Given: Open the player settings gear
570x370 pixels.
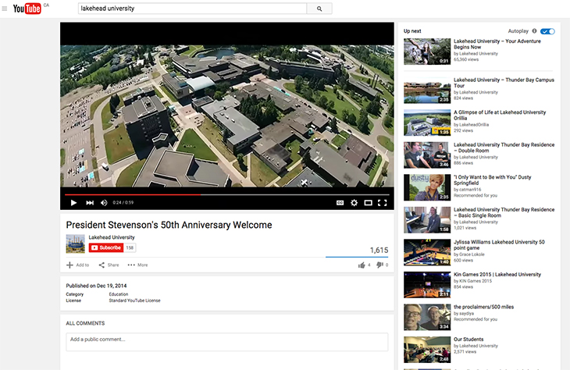Looking at the screenshot, I should (x=354, y=202).
